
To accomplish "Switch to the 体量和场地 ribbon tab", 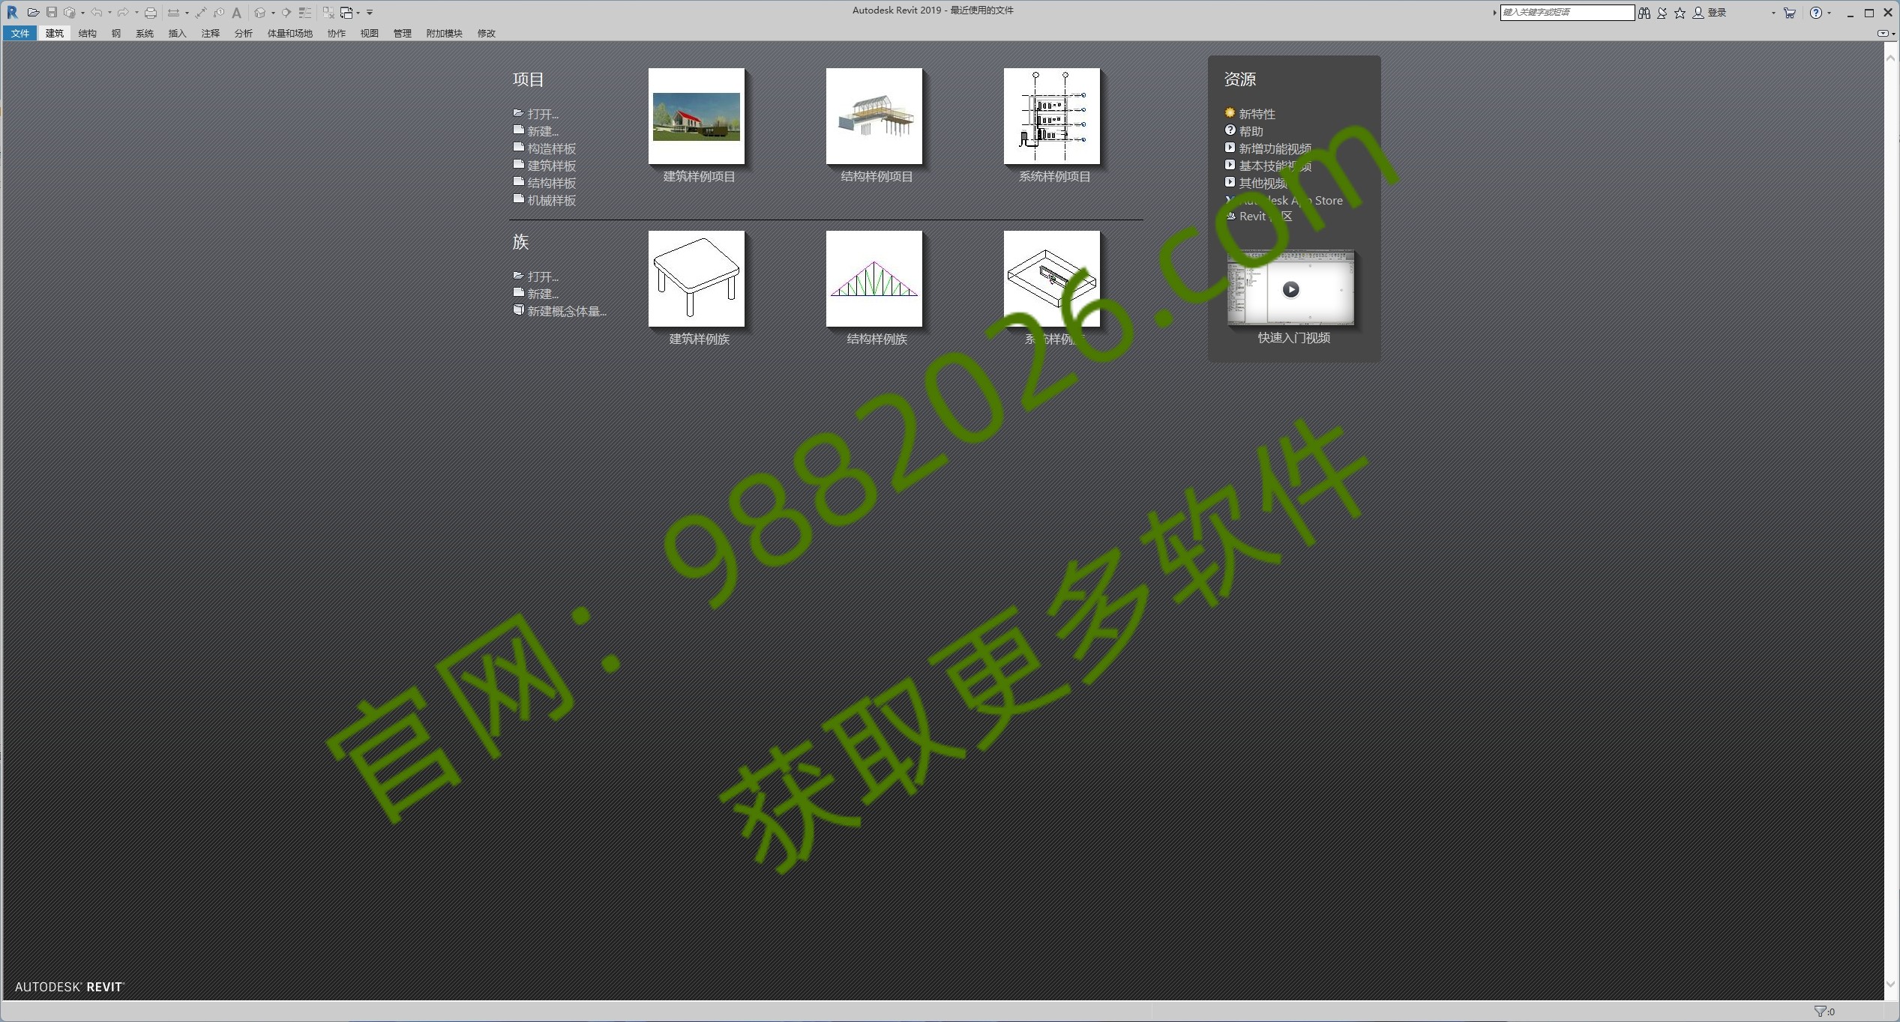I will [x=289, y=33].
